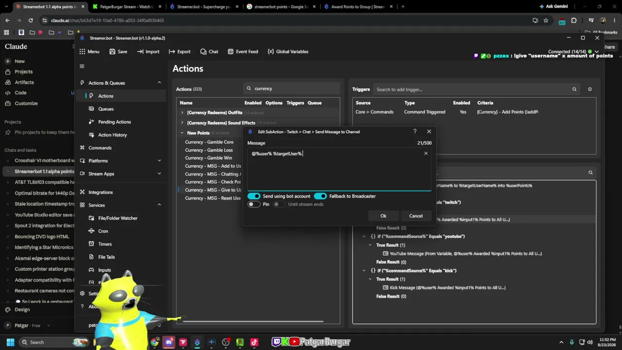622x350 pixels.
Task: Open Action History in the sidebar
Action: tap(112, 135)
